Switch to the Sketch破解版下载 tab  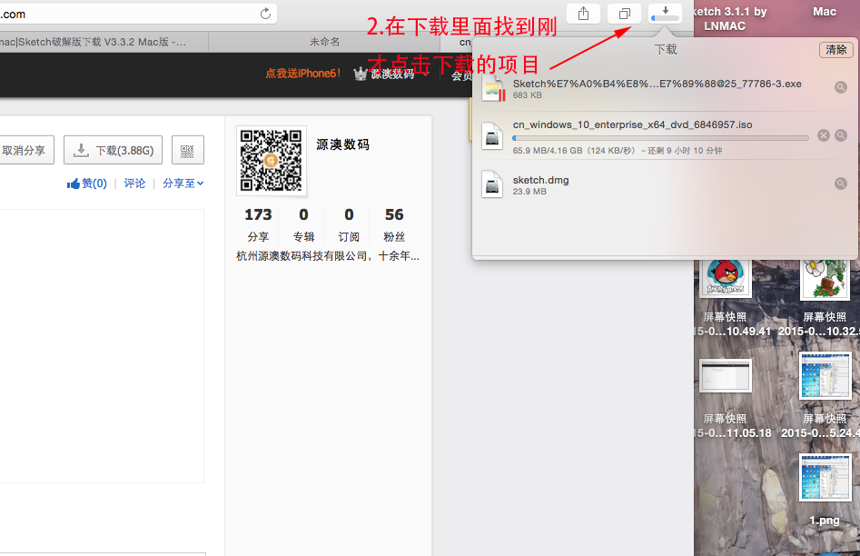104,42
